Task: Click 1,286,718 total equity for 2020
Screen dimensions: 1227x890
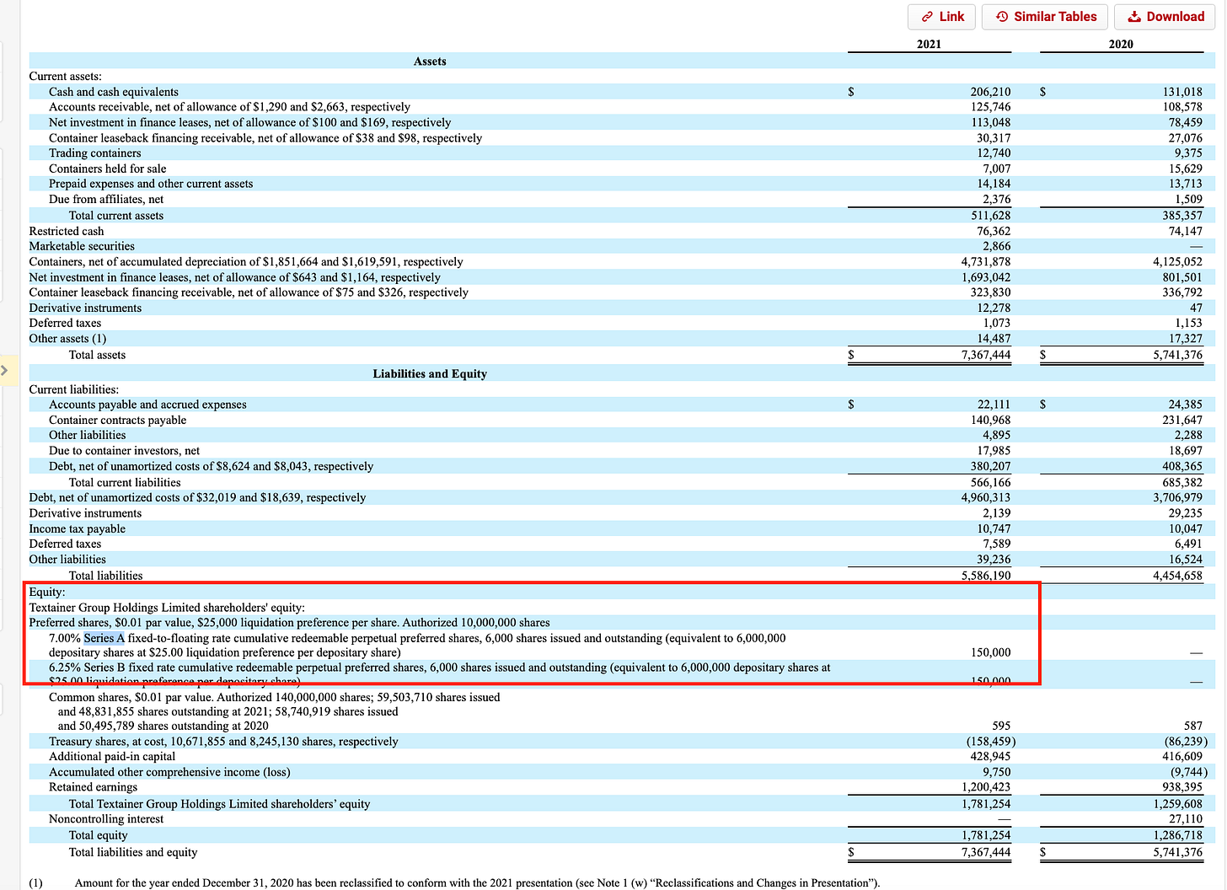Action: pos(1178,835)
